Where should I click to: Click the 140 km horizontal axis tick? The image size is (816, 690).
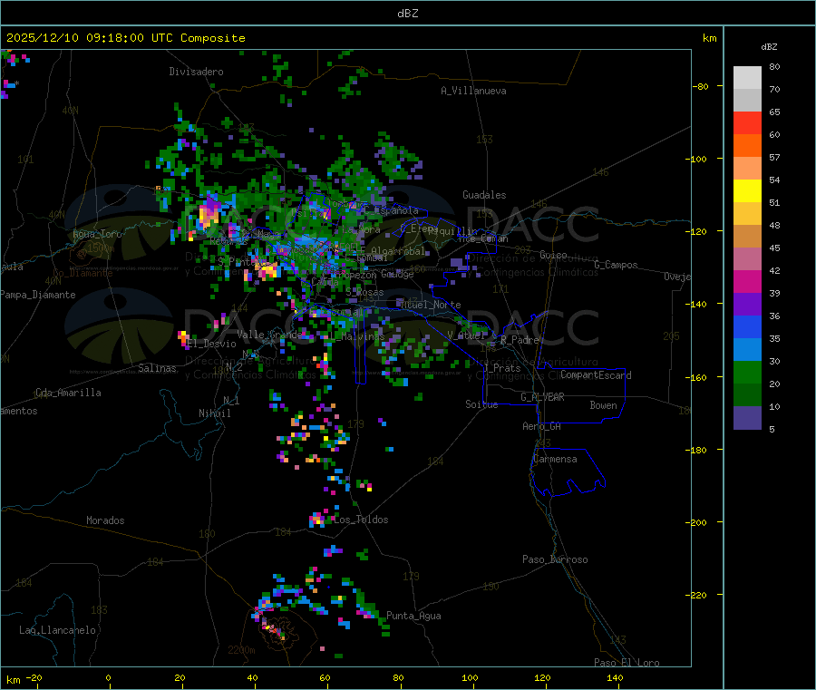point(615,677)
